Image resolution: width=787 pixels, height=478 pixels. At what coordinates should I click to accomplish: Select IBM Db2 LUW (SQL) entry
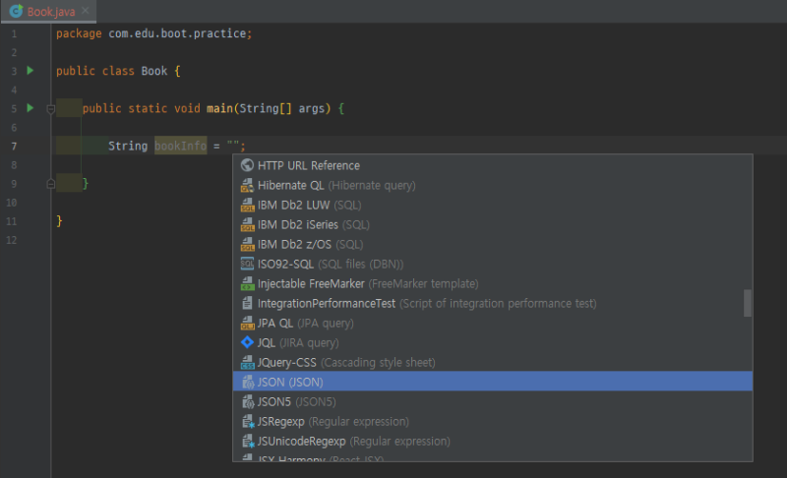pos(493,205)
